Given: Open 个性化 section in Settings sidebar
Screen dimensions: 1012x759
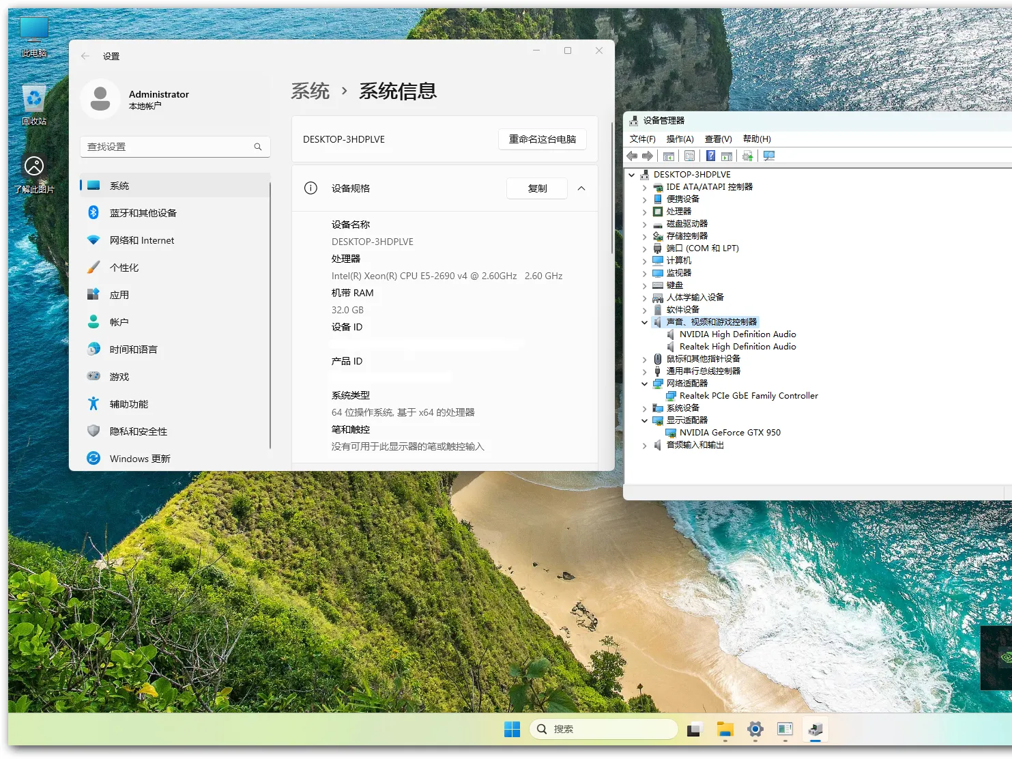Looking at the screenshot, I should click(x=125, y=267).
